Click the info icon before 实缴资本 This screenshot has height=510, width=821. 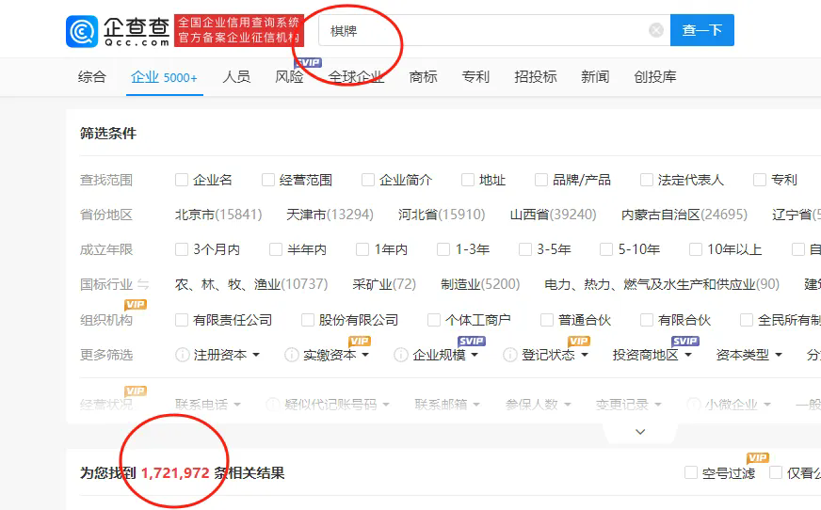[292, 355]
